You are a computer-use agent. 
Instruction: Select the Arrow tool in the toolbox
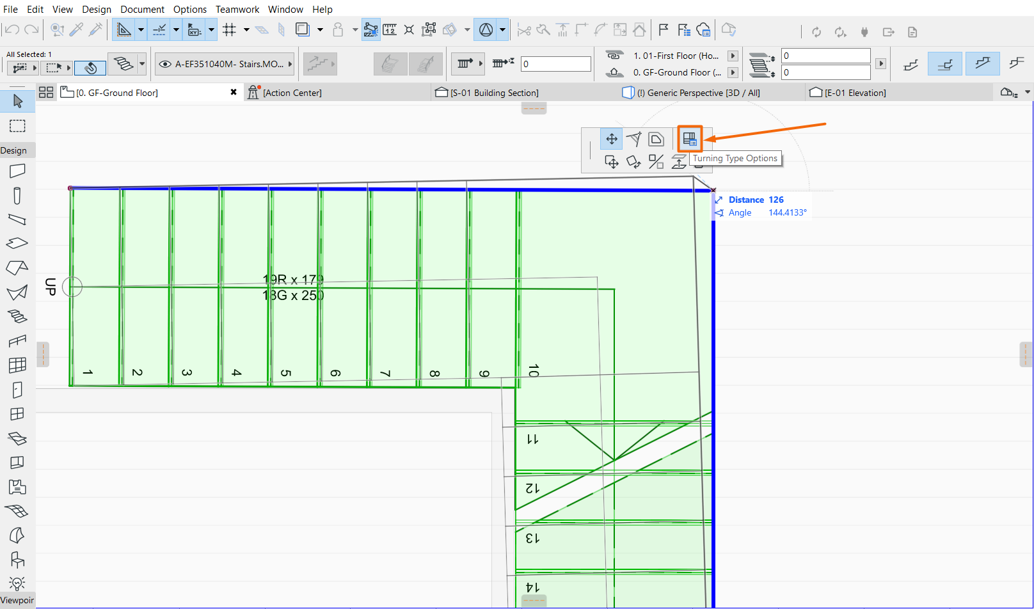pos(17,101)
